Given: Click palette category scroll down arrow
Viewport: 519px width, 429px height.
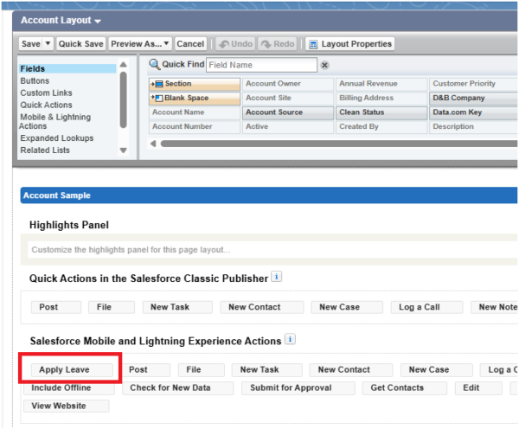Looking at the screenshot, I should click(x=123, y=150).
